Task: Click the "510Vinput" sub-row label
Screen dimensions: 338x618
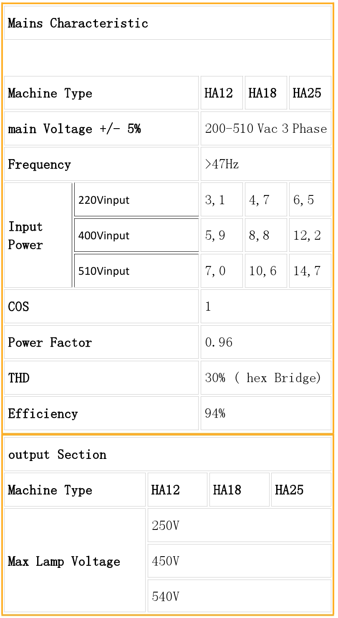Action: 136,271
